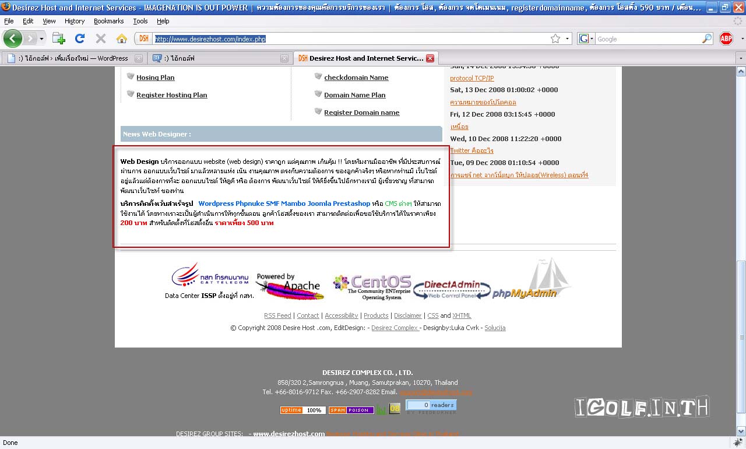Open the Disclaimer footer link
This screenshot has height=449, width=746.
point(408,315)
